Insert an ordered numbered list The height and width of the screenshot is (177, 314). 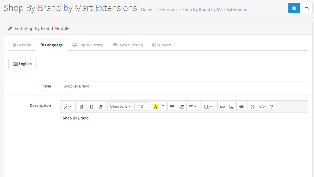coord(182,107)
